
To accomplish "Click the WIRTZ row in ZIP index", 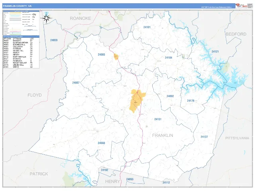I will pyautogui.click(x=18, y=67).
